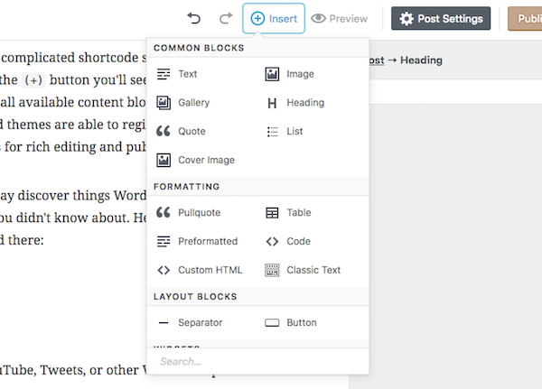
Task: Add a Preformatted block
Action: coord(197,241)
